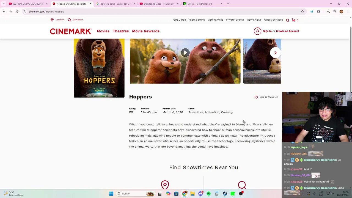The image size is (352, 198).
Task: Open Discord from the taskbar
Action: click(x=200, y=194)
